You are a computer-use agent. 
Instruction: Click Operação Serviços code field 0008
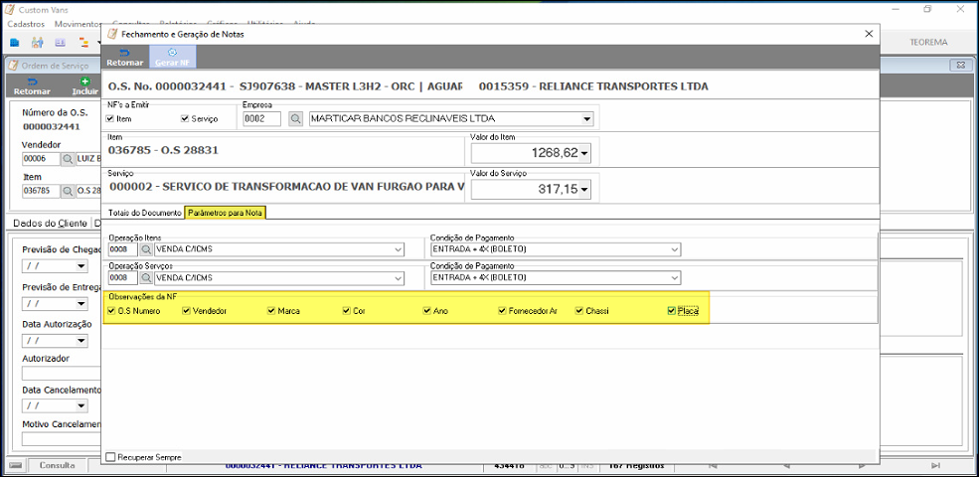123,278
